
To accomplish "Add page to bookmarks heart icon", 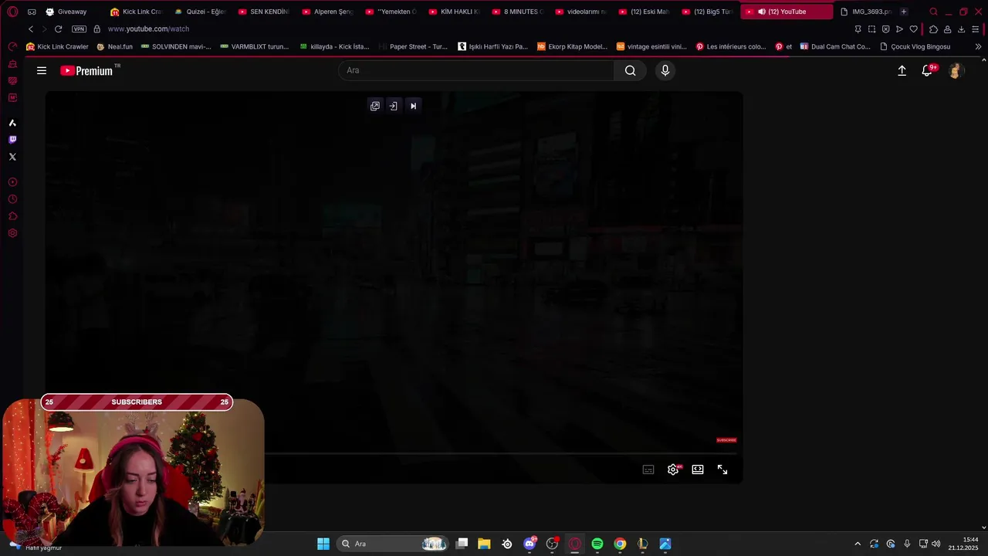I will tap(913, 29).
